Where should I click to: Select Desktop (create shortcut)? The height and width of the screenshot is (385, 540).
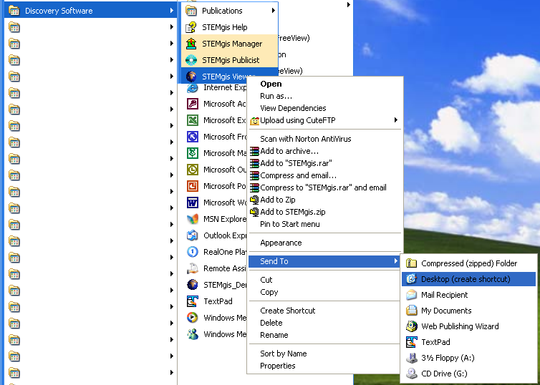468,279
